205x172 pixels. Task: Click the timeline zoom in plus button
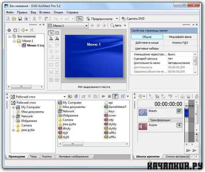[x=197, y=134]
